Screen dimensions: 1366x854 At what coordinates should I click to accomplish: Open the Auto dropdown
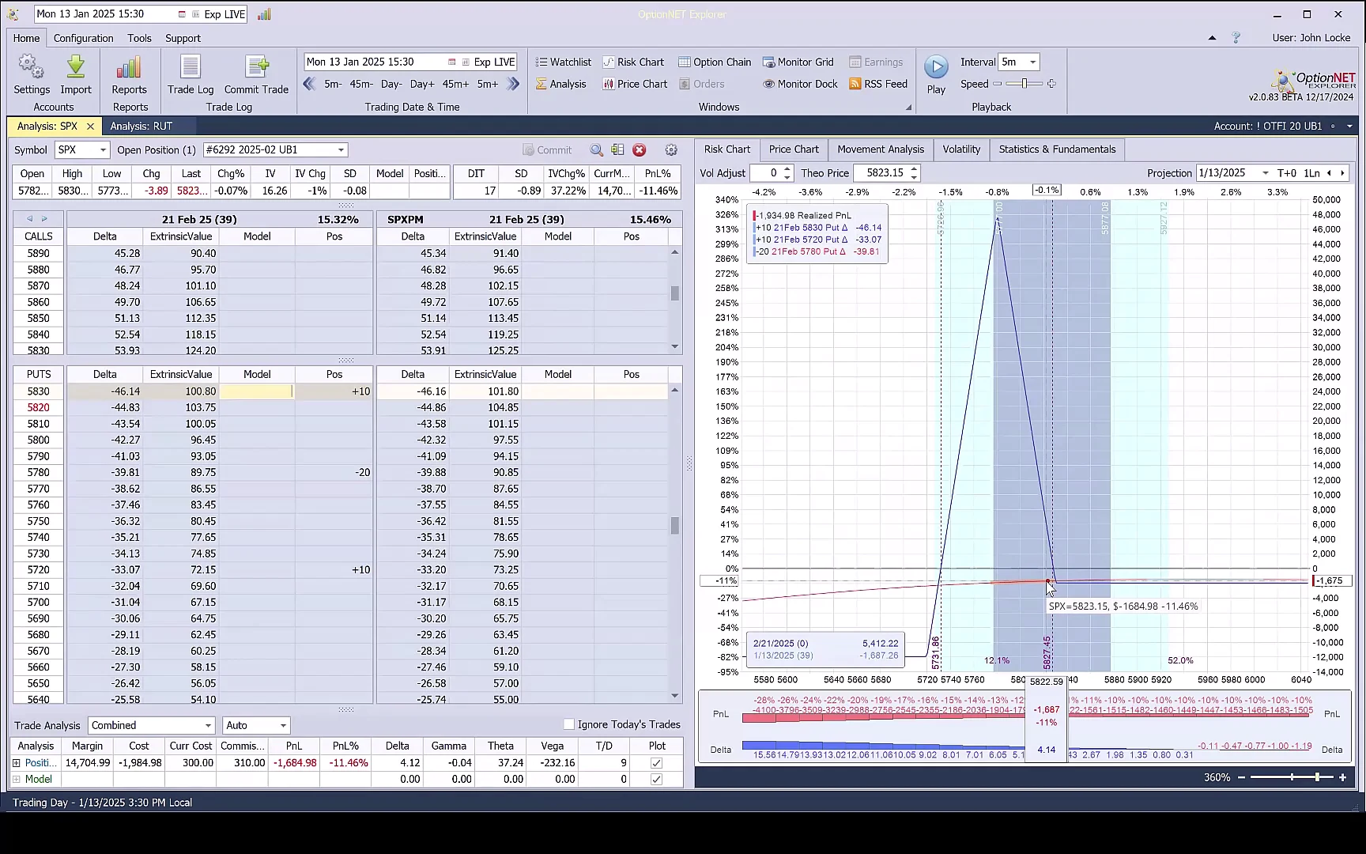(282, 726)
